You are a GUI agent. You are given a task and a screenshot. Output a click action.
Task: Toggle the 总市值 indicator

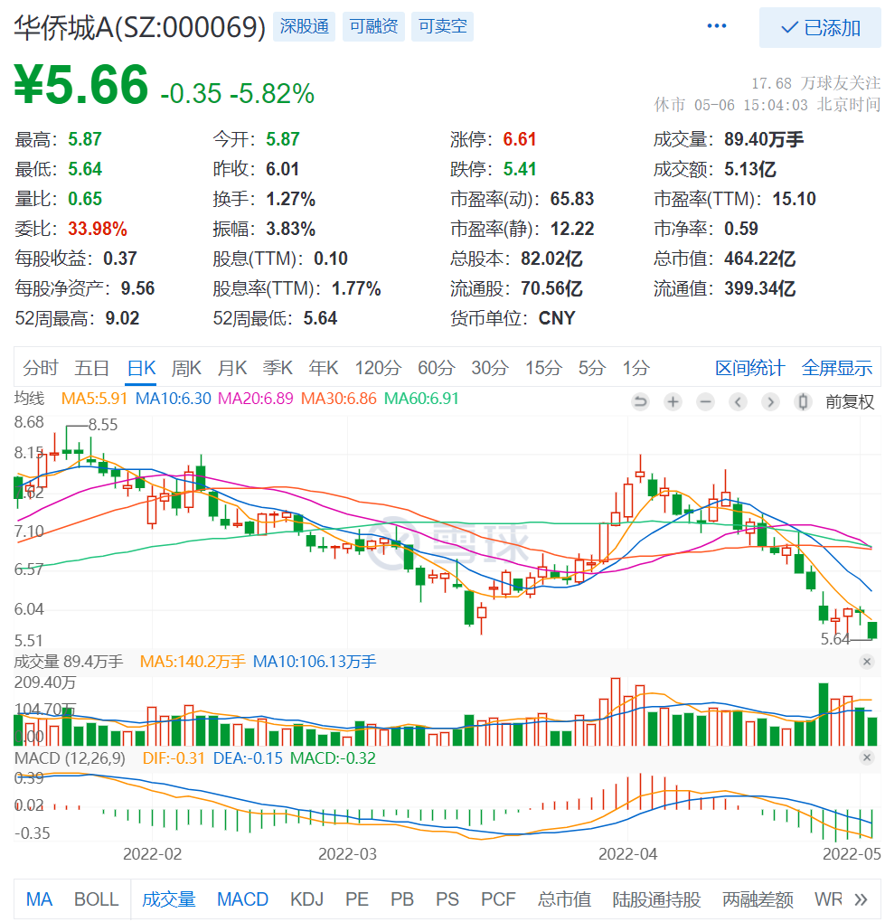tap(564, 899)
